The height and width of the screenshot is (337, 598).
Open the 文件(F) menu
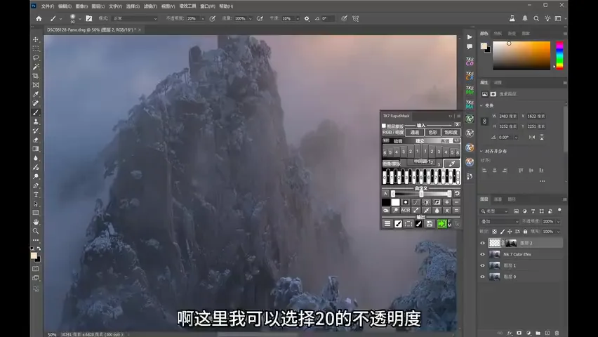(x=48, y=6)
